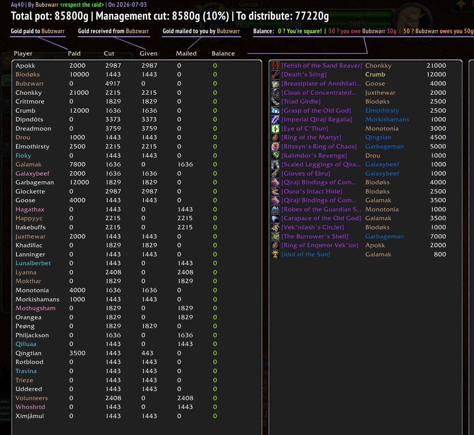Click the Balance column header

pyautogui.click(x=223, y=53)
